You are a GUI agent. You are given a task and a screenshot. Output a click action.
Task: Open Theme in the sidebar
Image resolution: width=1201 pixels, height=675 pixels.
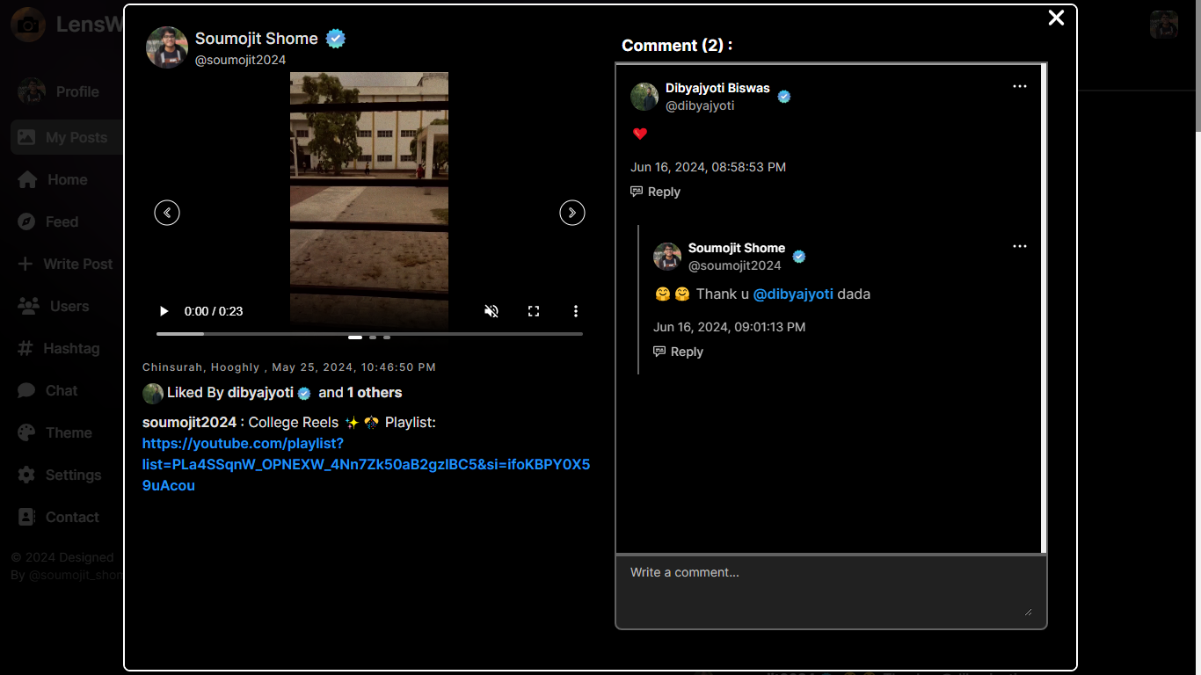tap(67, 432)
